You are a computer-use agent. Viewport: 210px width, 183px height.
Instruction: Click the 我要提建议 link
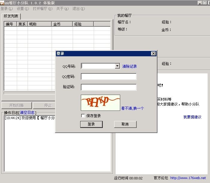[192, 117]
